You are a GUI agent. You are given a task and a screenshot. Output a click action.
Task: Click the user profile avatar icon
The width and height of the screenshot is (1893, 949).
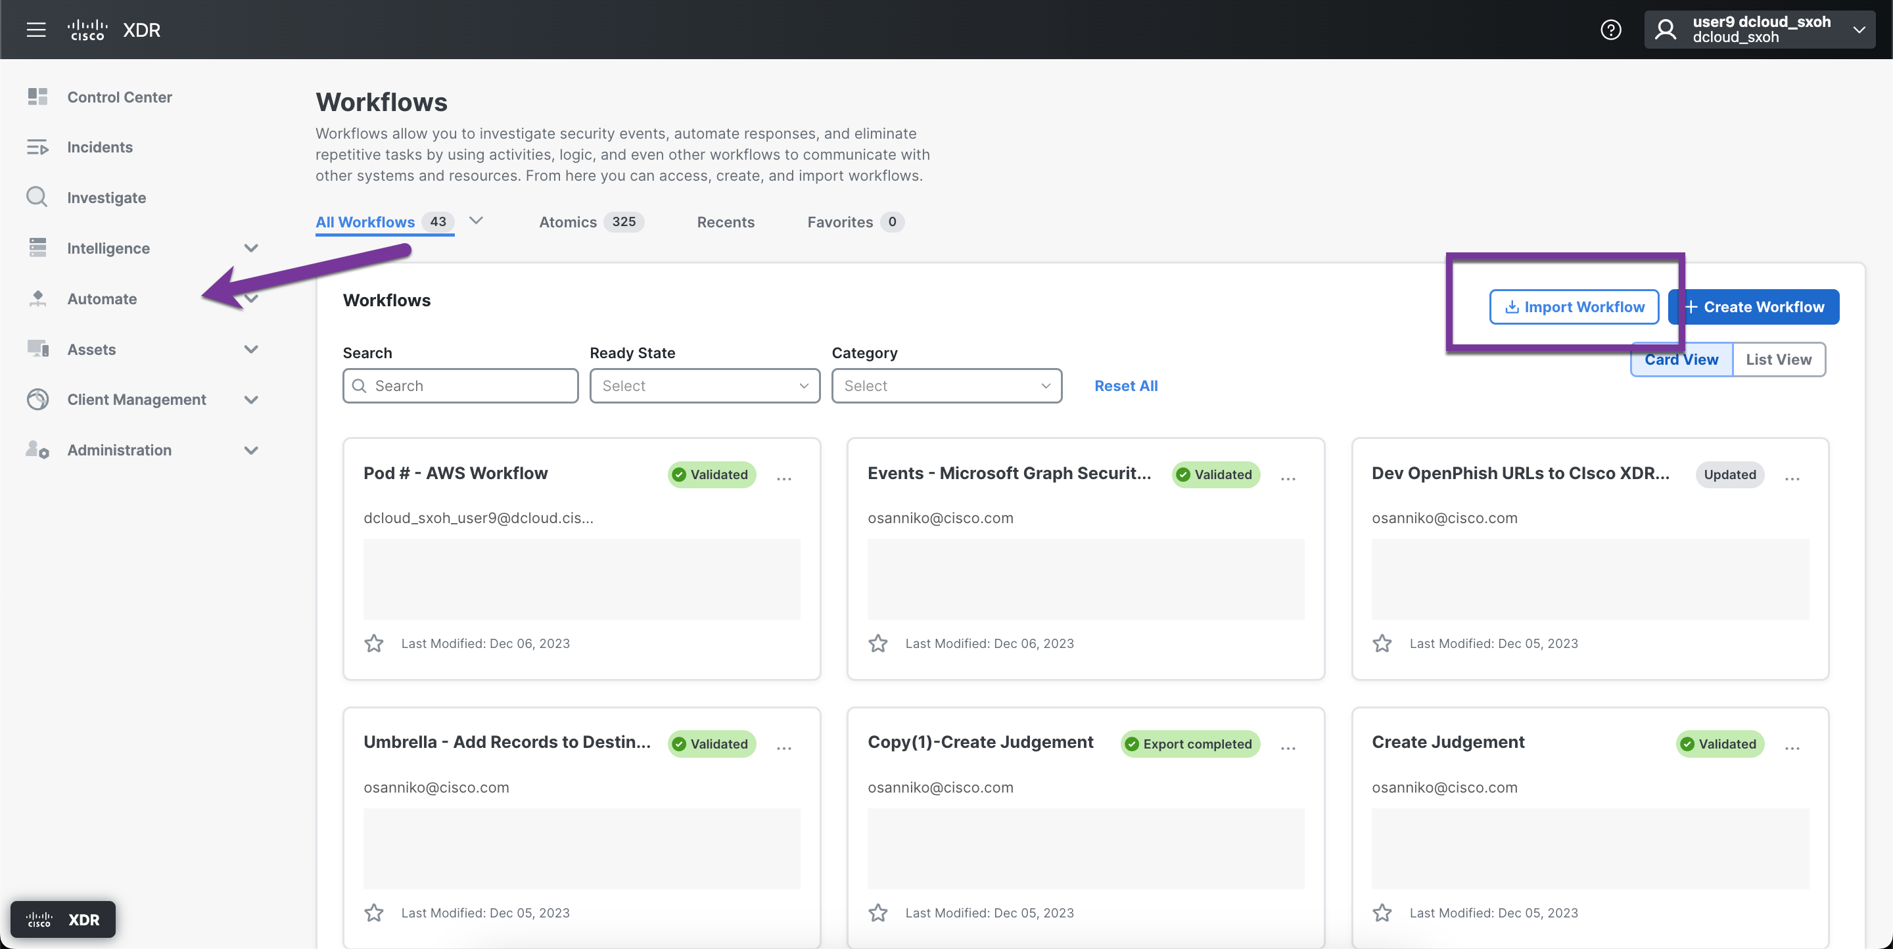(x=1665, y=30)
